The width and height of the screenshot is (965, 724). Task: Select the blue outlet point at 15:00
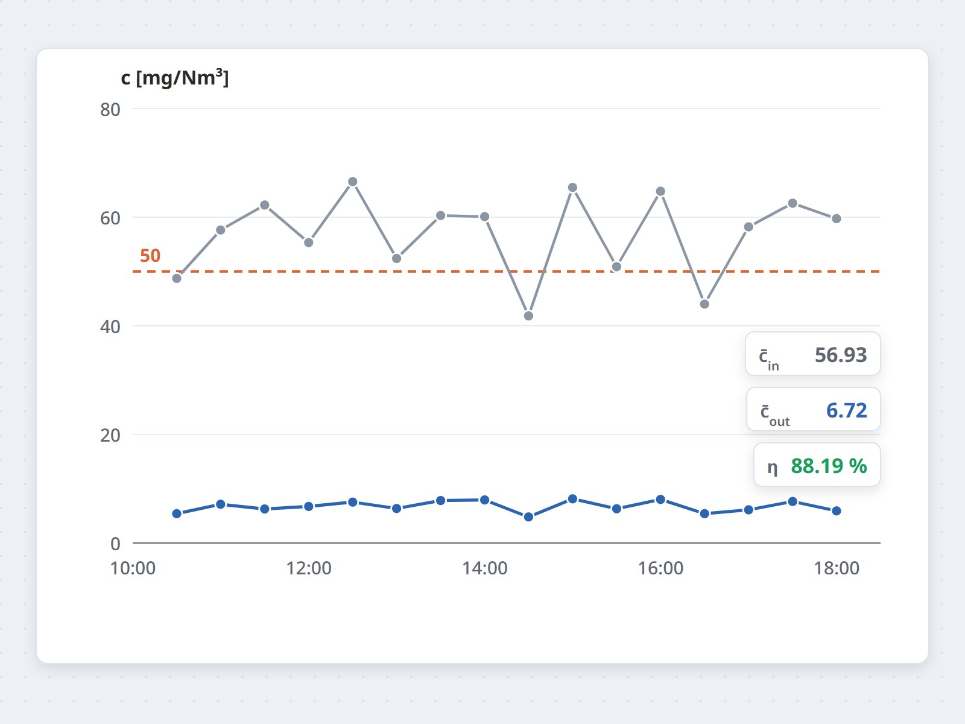tap(573, 499)
